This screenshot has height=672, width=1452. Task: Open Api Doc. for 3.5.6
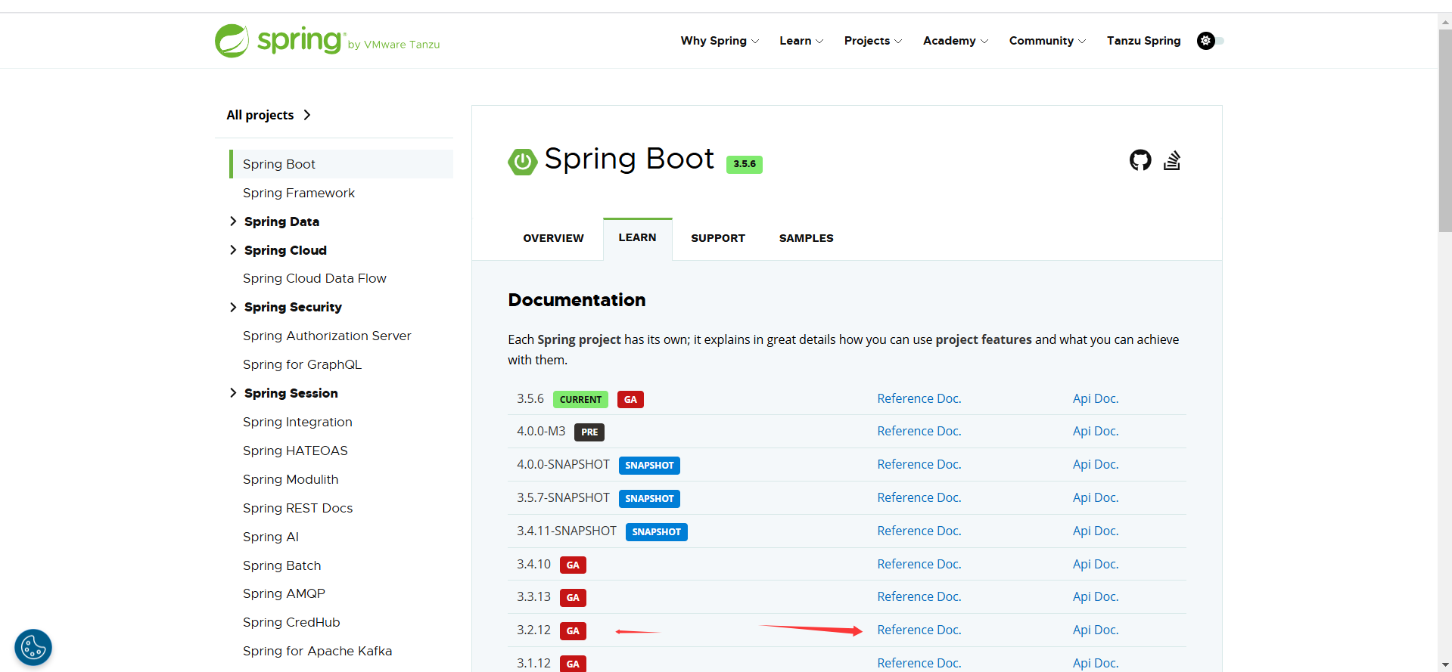pos(1095,398)
